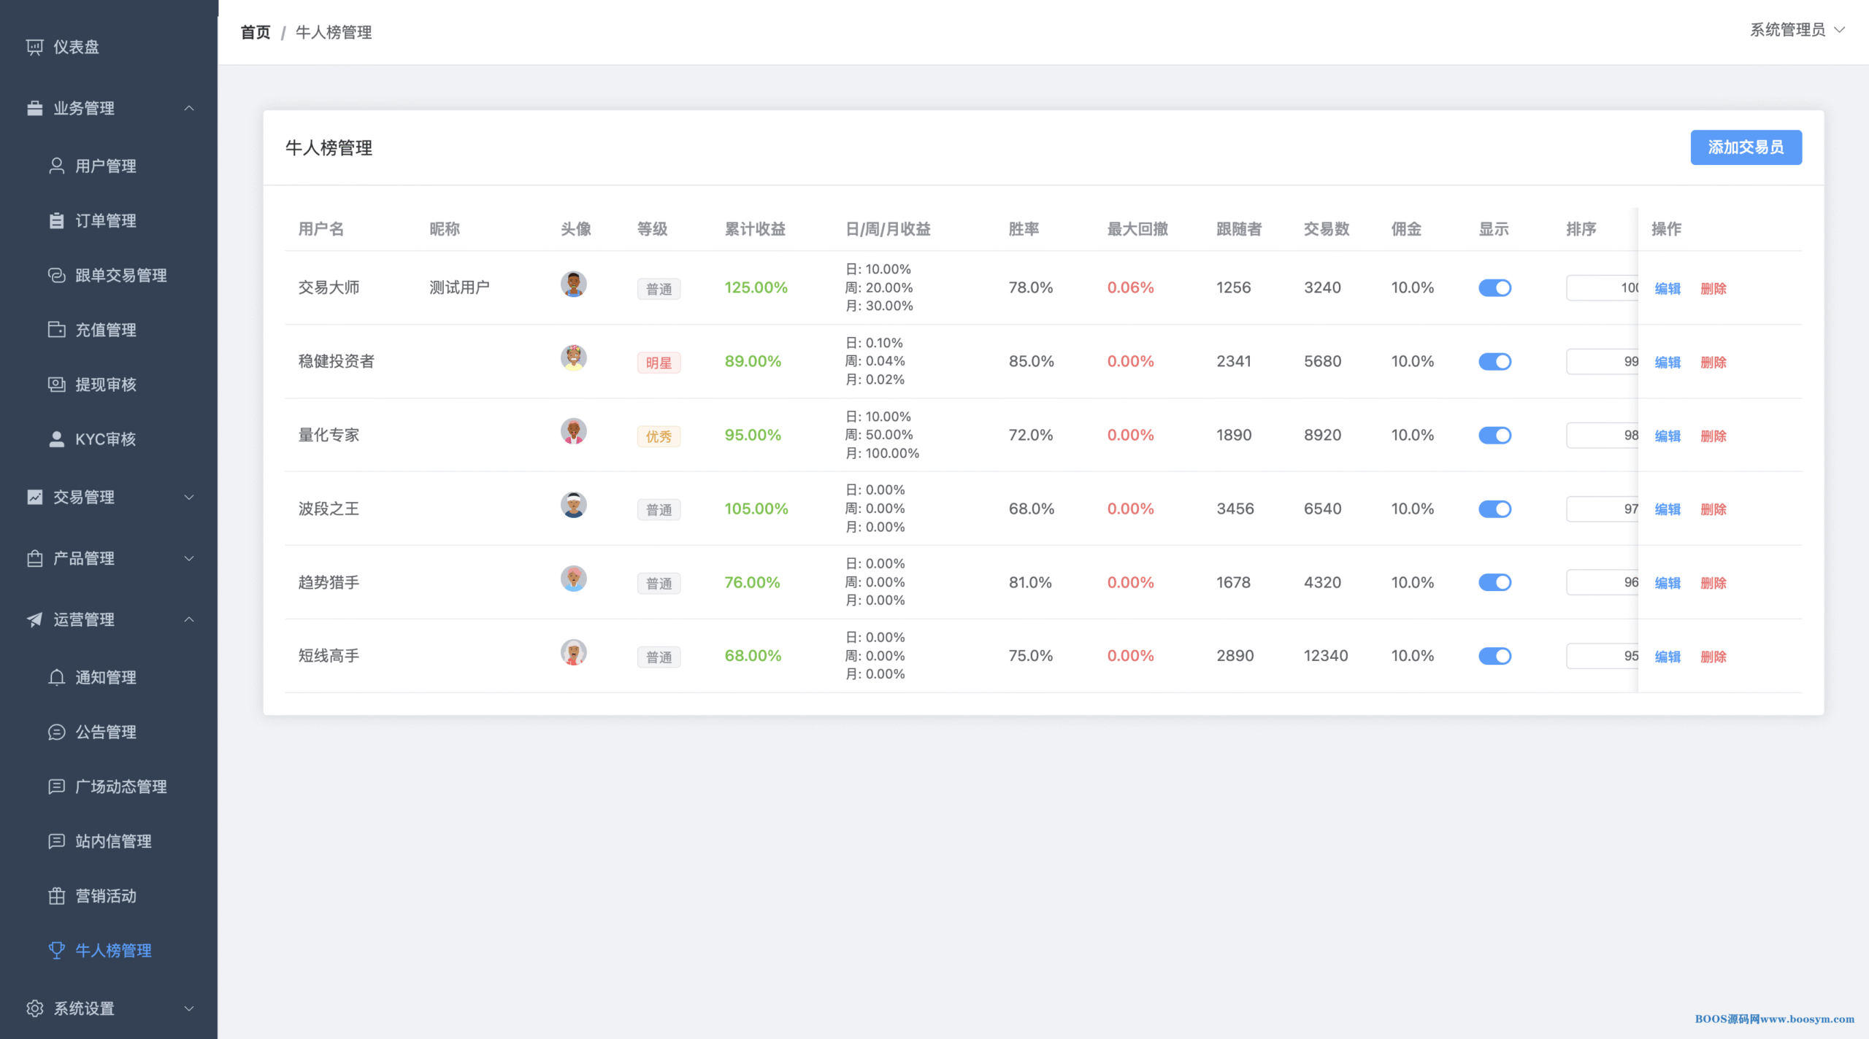Turn off the display switch for 短线高手

pos(1494,656)
